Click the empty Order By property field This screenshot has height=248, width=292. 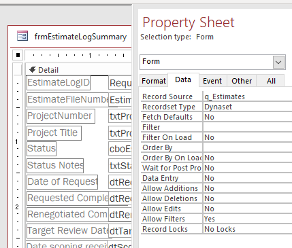pos(247,147)
